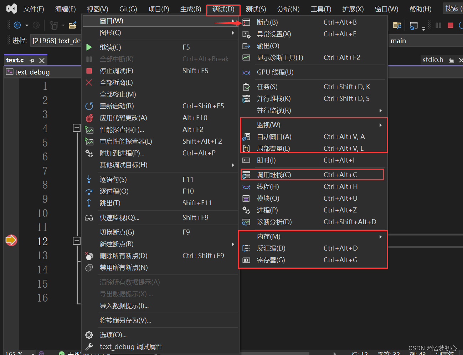Open Registers (寄存器) window
The image size is (463, 355).
click(271, 260)
